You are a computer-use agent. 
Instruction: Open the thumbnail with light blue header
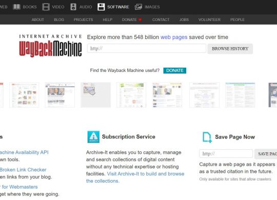pos(240,95)
